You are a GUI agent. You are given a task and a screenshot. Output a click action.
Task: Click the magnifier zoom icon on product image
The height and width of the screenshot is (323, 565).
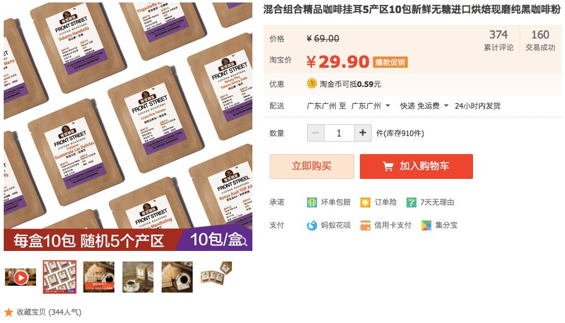point(242,241)
